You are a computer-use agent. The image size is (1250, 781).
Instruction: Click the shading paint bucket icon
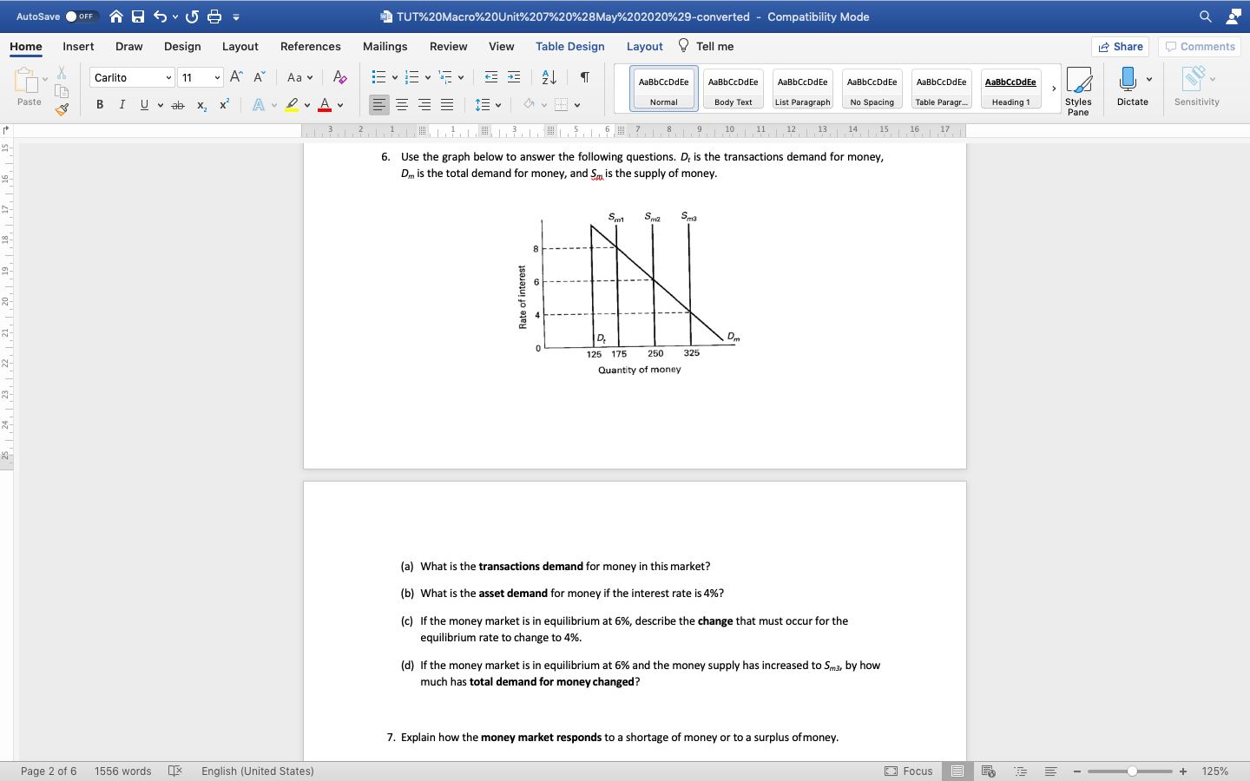click(529, 105)
